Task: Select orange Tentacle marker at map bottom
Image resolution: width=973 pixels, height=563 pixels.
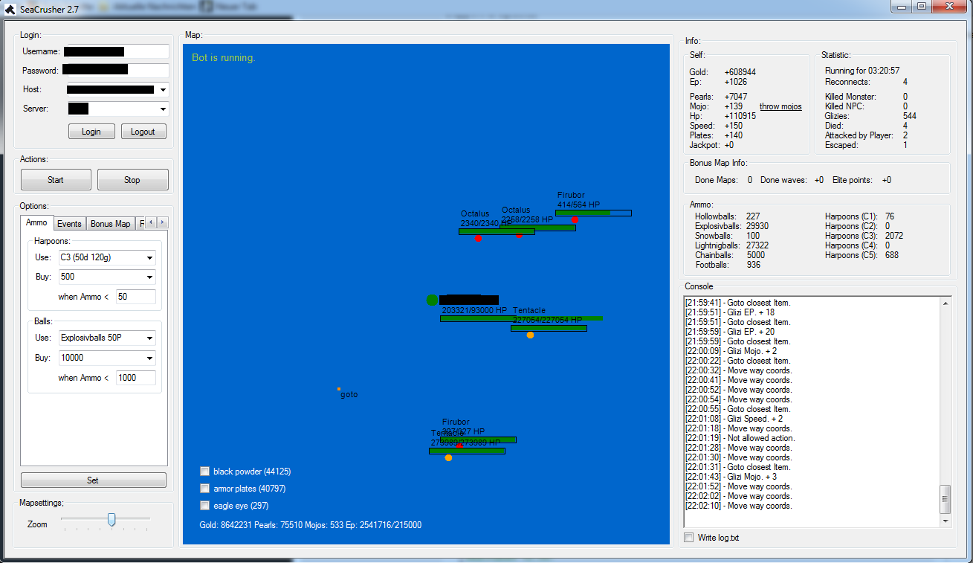Action: [448, 457]
